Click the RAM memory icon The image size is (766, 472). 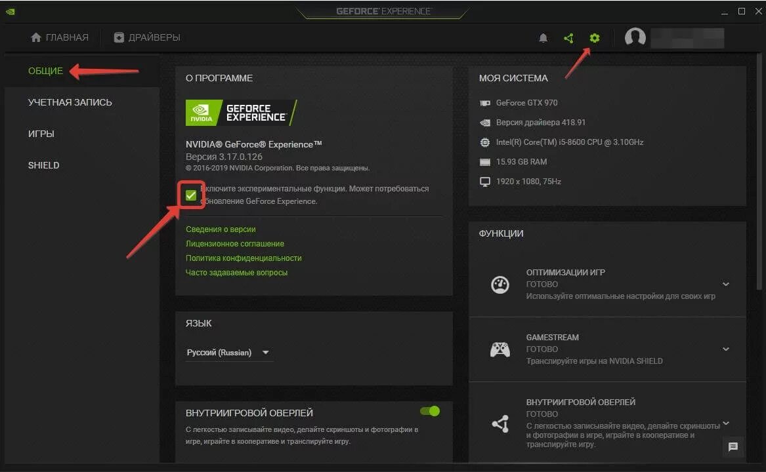click(x=484, y=162)
